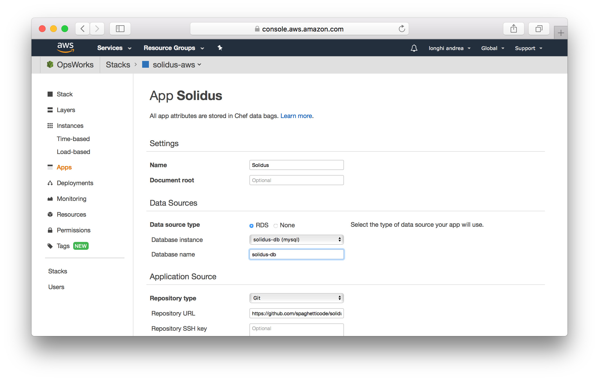Open the Repository type dropdown showing Git
Screen dimensions: 599x381
296,298
